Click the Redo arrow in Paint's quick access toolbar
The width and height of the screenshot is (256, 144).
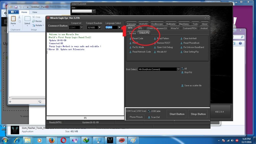click(24, 7)
